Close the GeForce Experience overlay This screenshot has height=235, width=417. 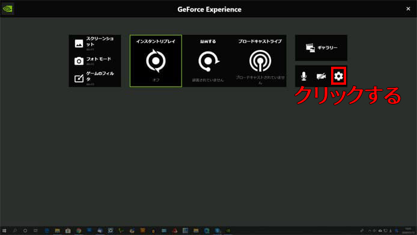pos(408,9)
